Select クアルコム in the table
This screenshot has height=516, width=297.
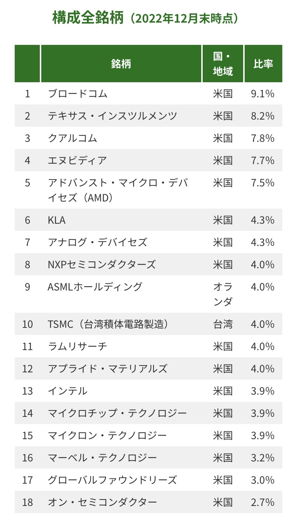[x=72, y=138]
